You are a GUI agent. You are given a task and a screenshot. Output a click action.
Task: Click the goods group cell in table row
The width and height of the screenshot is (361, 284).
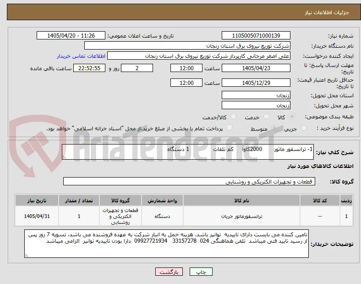tap(120, 216)
